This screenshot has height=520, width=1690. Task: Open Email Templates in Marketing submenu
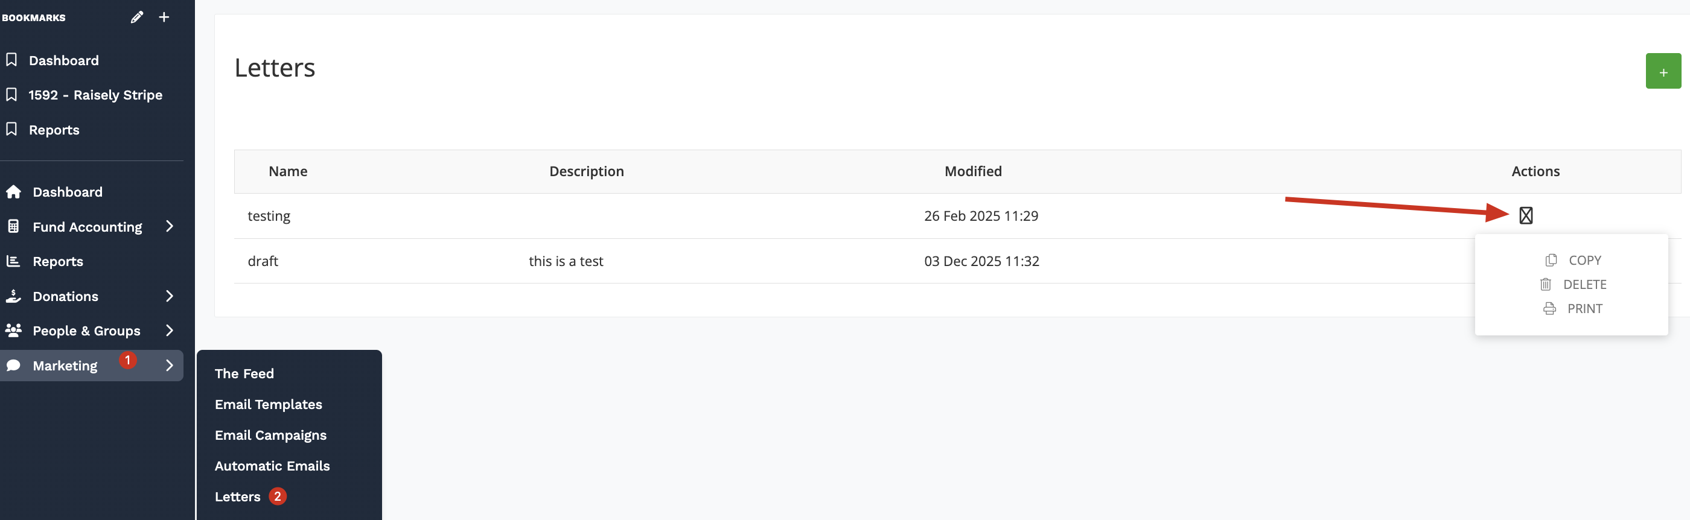[269, 405]
